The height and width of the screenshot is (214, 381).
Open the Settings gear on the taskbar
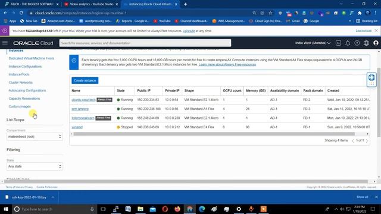(x=239, y=209)
